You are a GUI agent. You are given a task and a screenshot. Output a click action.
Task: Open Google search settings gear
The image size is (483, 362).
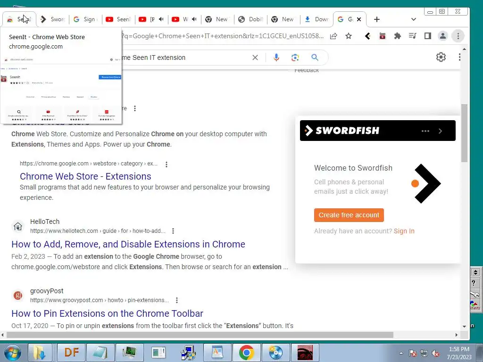pyautogui.click(x=441, y=57)
